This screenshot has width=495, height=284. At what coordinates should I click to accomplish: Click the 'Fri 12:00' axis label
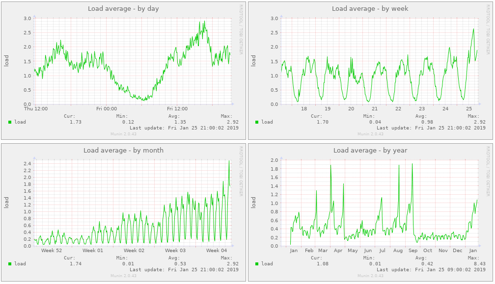point(177,109)
